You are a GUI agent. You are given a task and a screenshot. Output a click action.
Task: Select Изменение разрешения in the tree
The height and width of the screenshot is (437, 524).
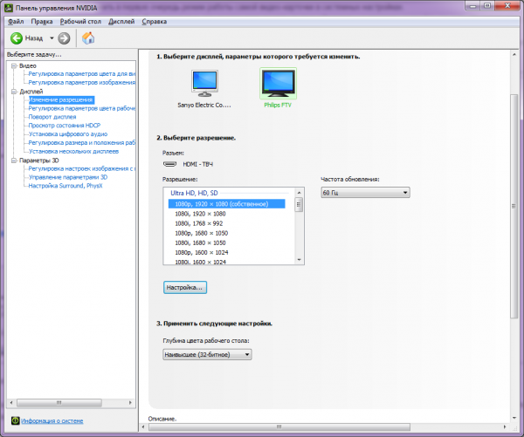point(61,99)
